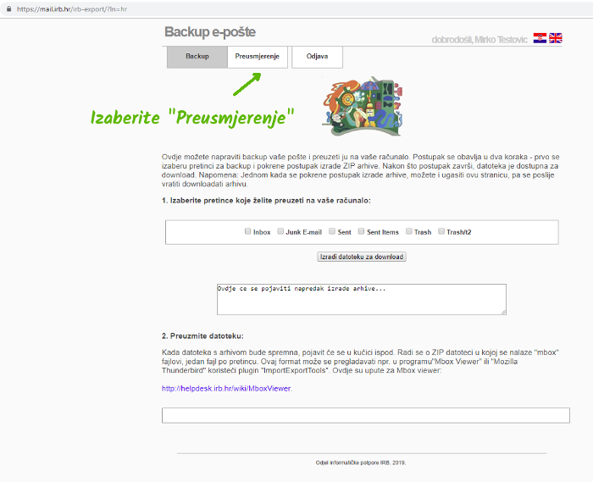The image size is (593, 482).
Task: Switch language using the Croatian flag icon
Action: click(x=540, y=38)
